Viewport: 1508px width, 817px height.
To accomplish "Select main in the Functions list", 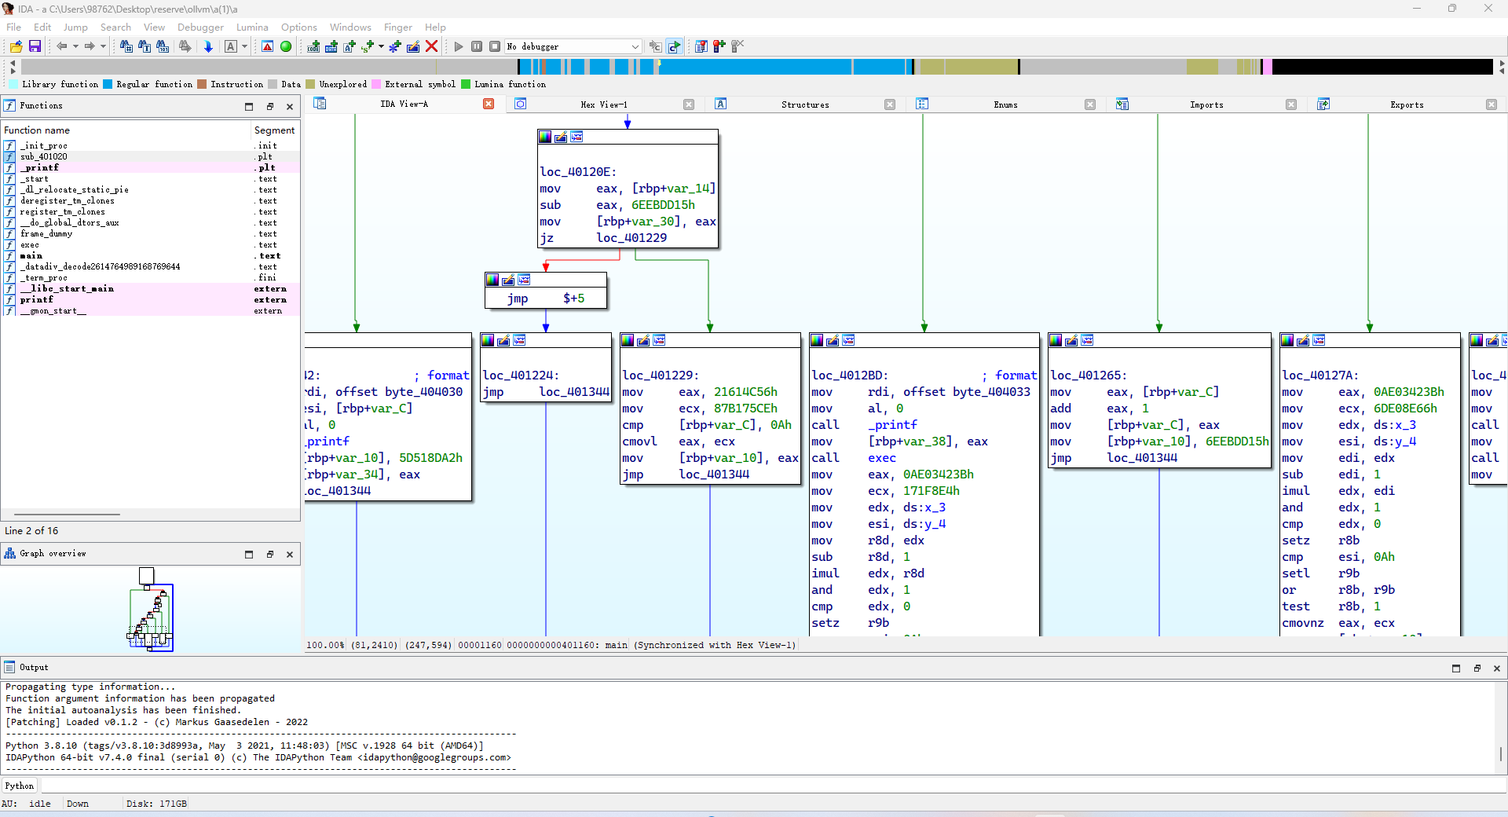I will pyautogui.click(x=31, y=256).
